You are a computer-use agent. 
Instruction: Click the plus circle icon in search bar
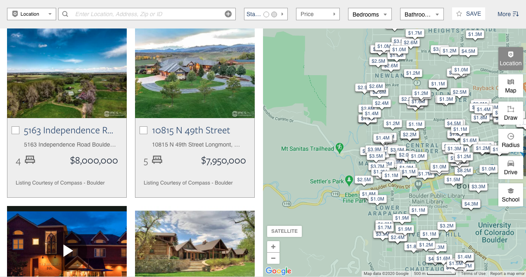(228, 14)
